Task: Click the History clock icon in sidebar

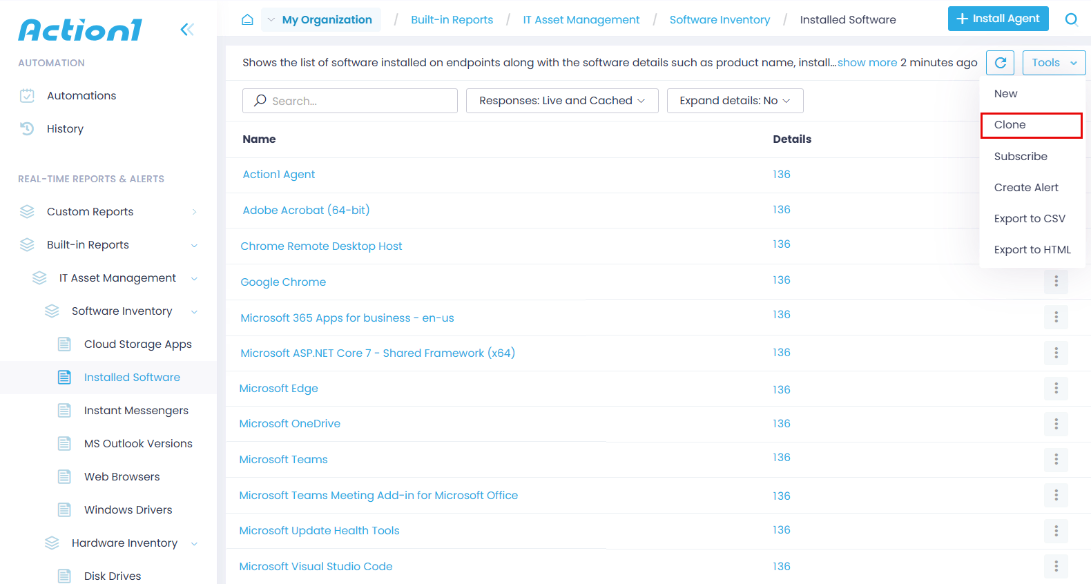Action: point(27,129)
